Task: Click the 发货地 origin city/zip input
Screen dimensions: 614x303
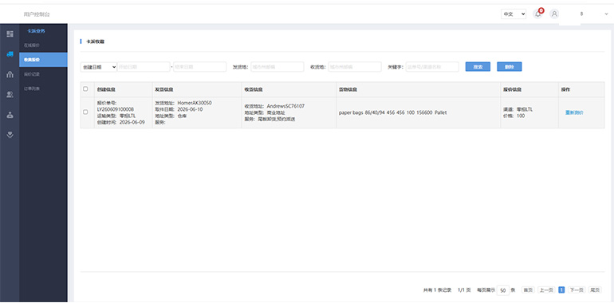Action: click(277, 67)
